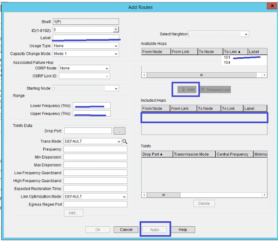Screen dimensions: 278x241
Task: Click the Expected Restoration Time field
Action: click(95, 188)
